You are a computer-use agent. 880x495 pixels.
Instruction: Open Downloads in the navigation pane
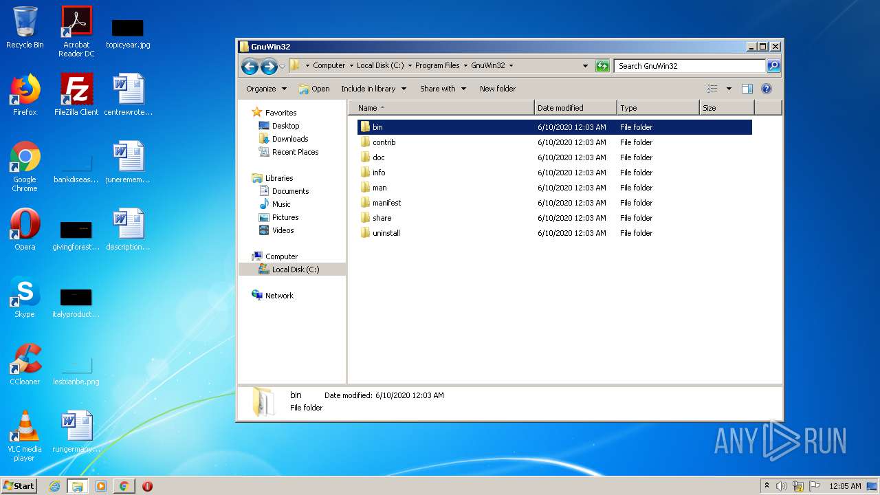(283, 139)
